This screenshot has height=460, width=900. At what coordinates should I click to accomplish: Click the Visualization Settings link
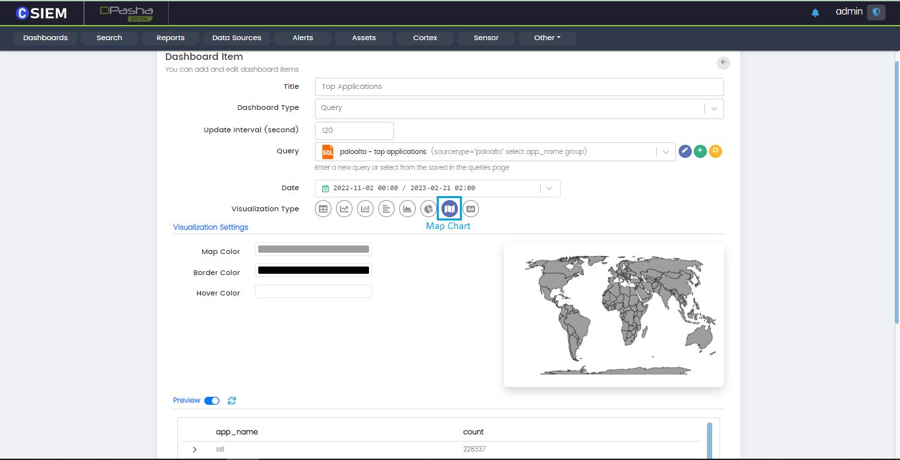point(211,227)
